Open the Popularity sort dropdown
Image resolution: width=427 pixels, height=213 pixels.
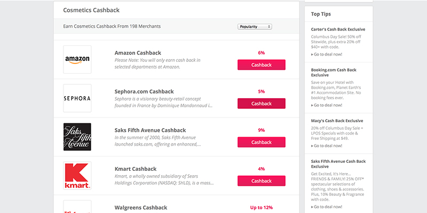pos(255,27)
